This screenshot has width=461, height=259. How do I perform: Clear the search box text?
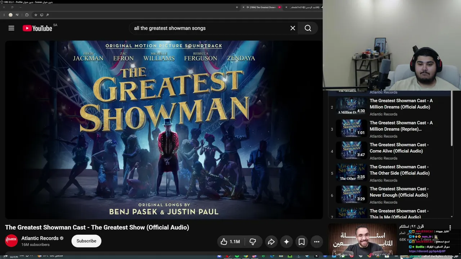pos(293,28)
